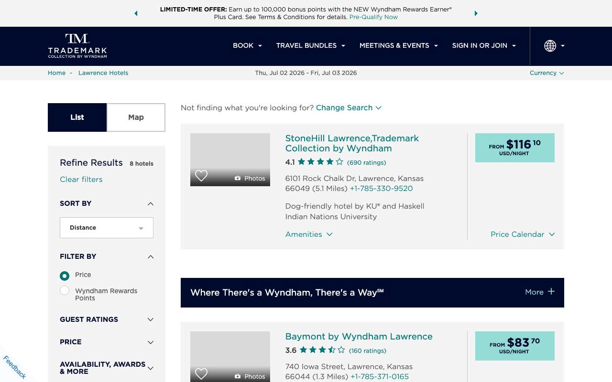Collapse the Filter By section
Viewport: 612px width, 382px height.
(151, 257)
